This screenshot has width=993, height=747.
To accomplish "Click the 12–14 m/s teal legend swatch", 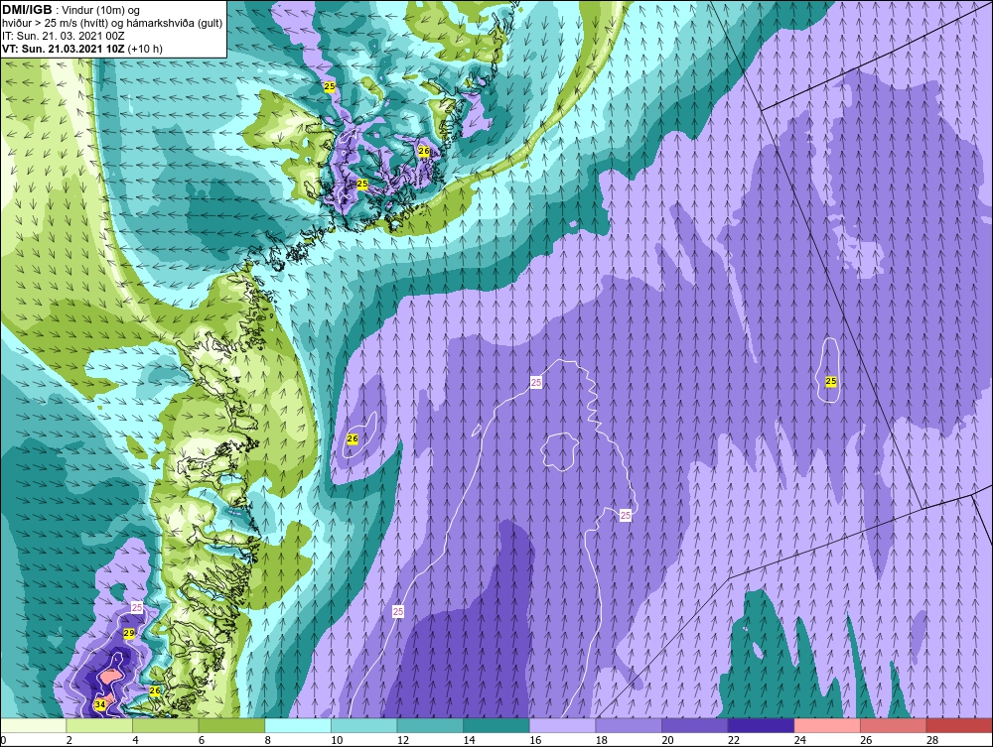I will click(x=430, y=725).
